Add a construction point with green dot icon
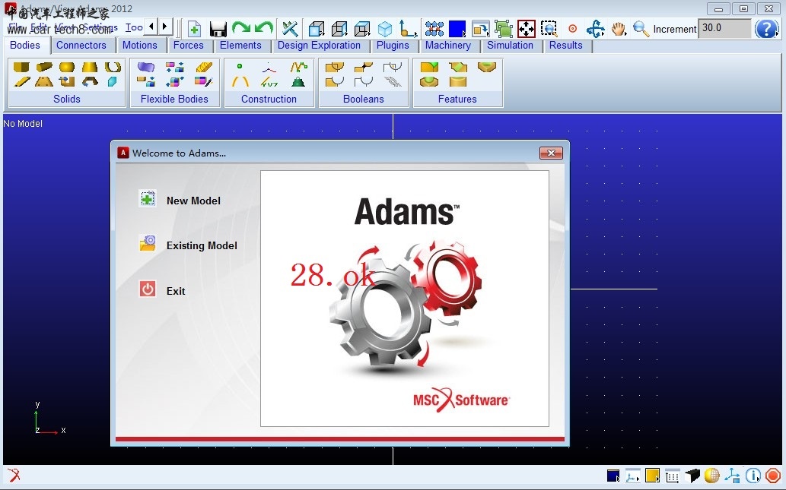This screenshot has width=786, height=490. [x=240, y=67]
